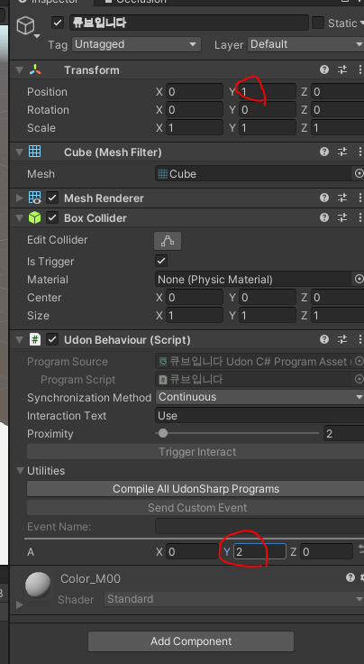Open Box Collider preset settings icon
The image size is (364, 664).
[342, 217]
